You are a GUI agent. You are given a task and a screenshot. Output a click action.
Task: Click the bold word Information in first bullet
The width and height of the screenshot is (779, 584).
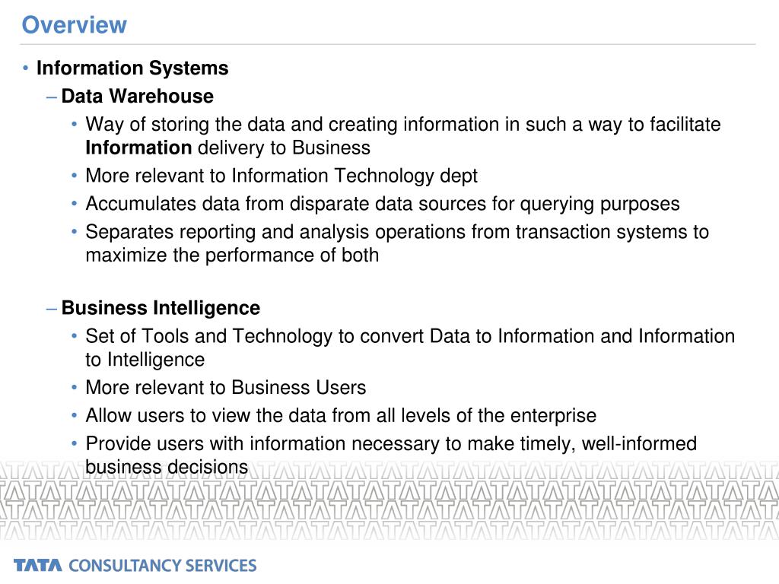pyautogui.click(x=138, y=148)
